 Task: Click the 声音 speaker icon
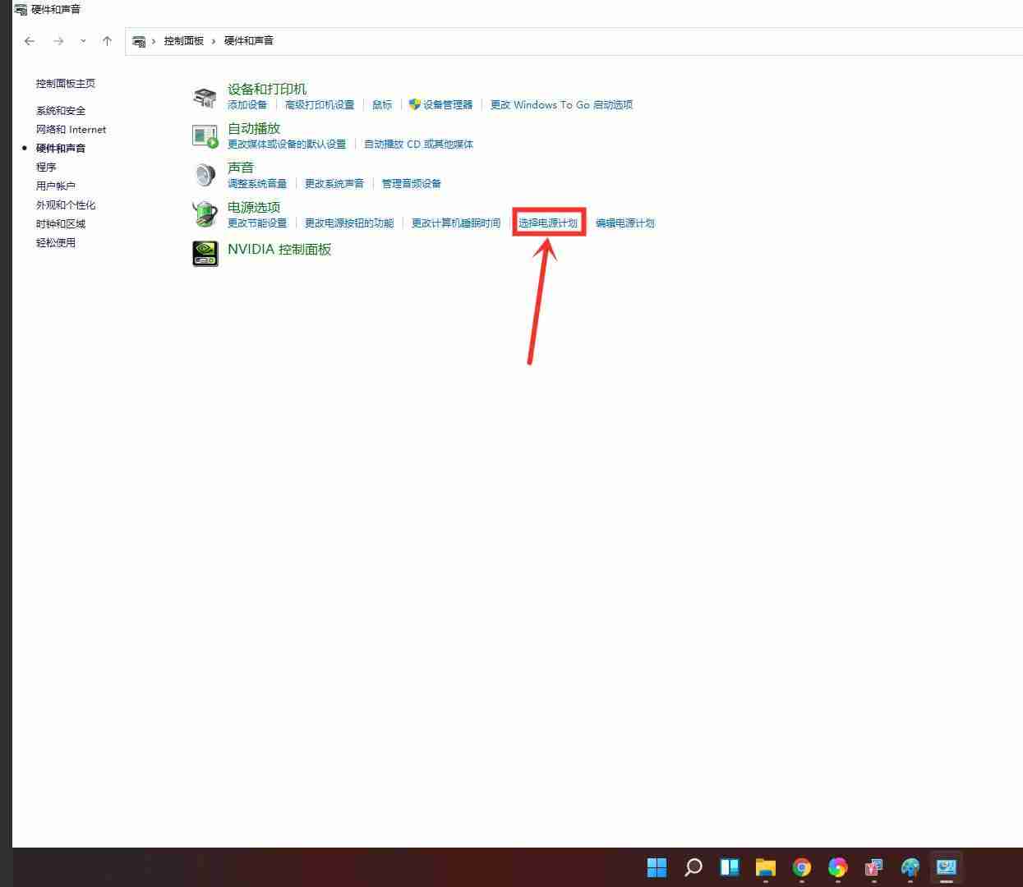(x=205, y=174)
